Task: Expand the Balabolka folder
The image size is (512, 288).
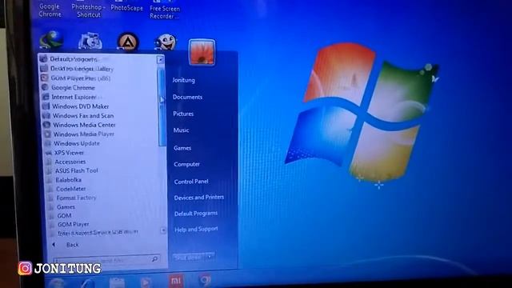Action: (68, 179)
